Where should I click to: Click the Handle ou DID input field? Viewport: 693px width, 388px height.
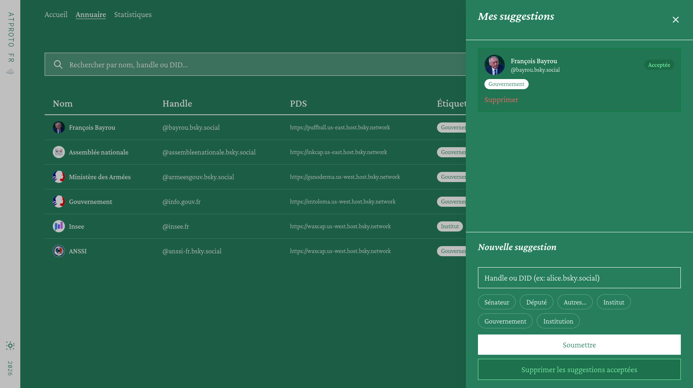coord(579,278)
